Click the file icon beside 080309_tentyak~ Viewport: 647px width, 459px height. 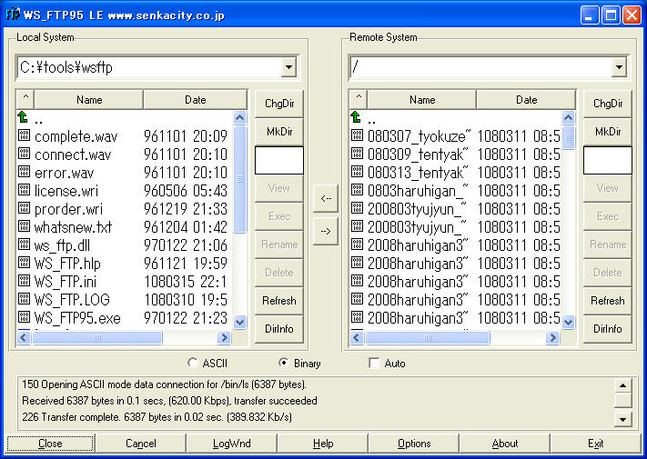pyautogui.click(x=357, y=154)
